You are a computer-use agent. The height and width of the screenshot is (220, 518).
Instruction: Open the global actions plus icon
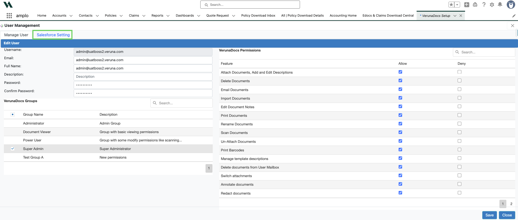coord(467,5)
